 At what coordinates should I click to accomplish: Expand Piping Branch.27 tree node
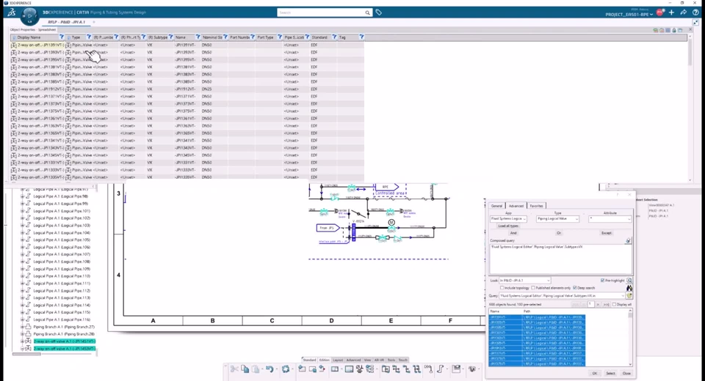[23, 327]
